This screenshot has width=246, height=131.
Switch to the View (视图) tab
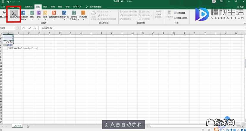60,7
